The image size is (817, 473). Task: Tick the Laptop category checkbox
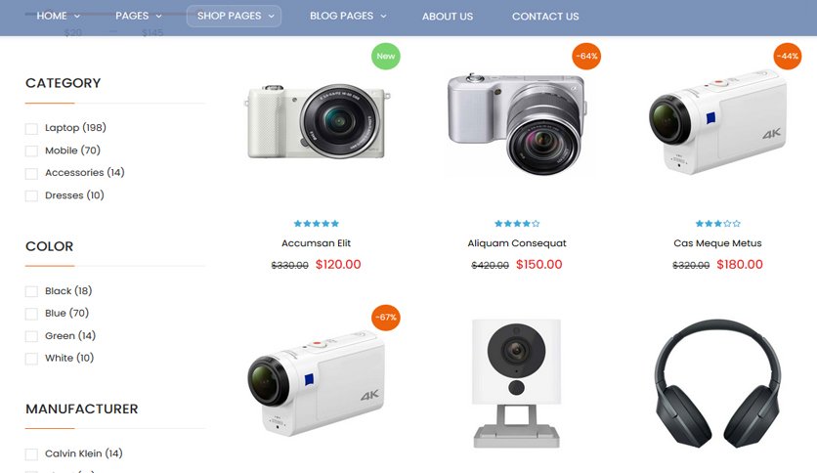31,129
